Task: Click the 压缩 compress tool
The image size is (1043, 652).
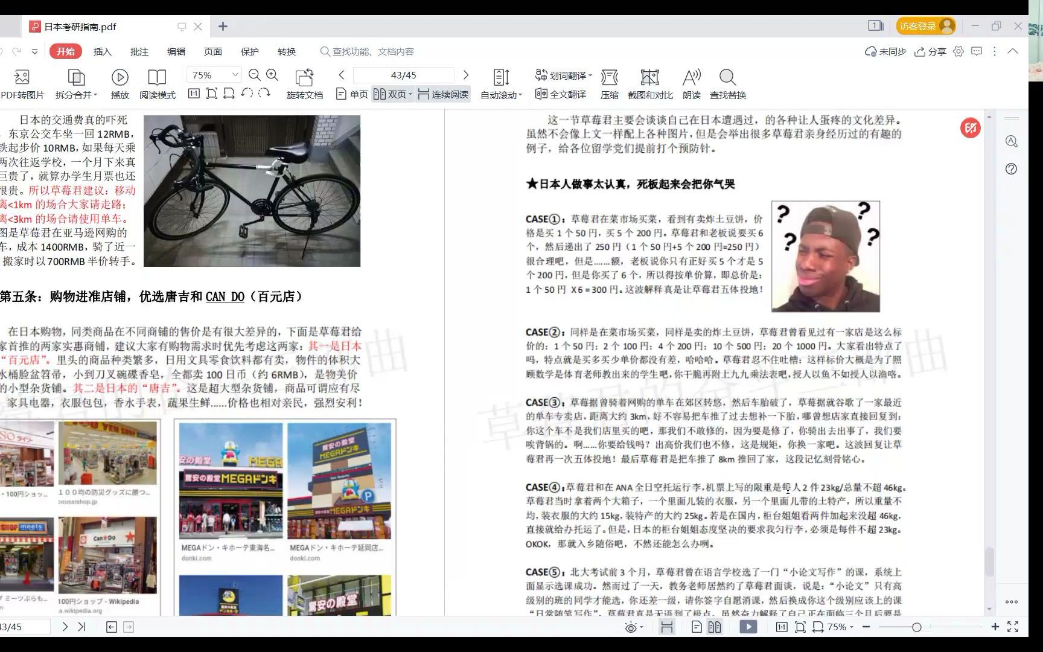Action: [610, 83]
